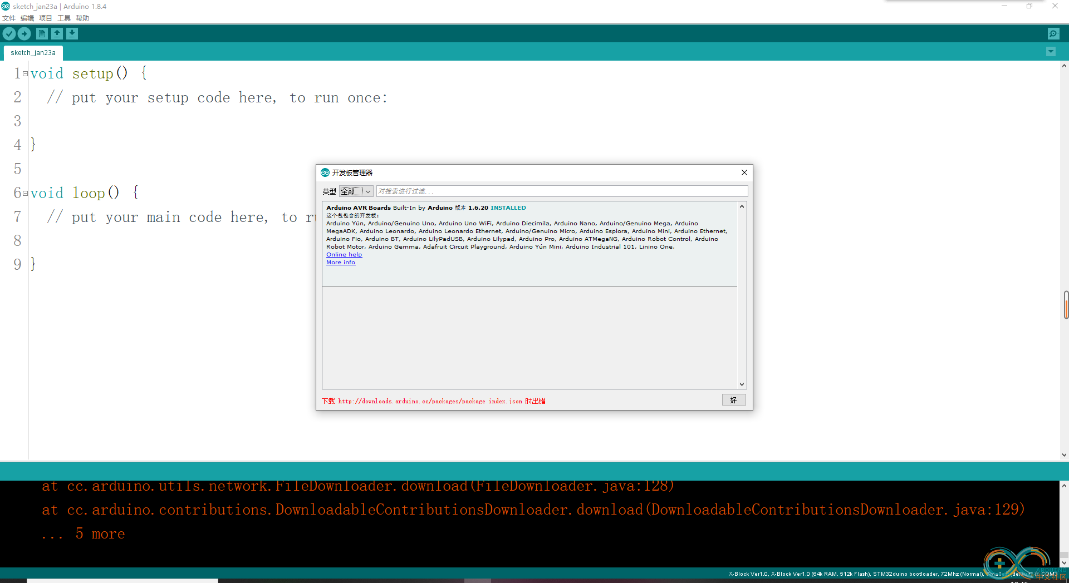The height and width of the screenshot is (583, 1069).
Task: Click code line 2 setup comment
Action: click(217, 98)
